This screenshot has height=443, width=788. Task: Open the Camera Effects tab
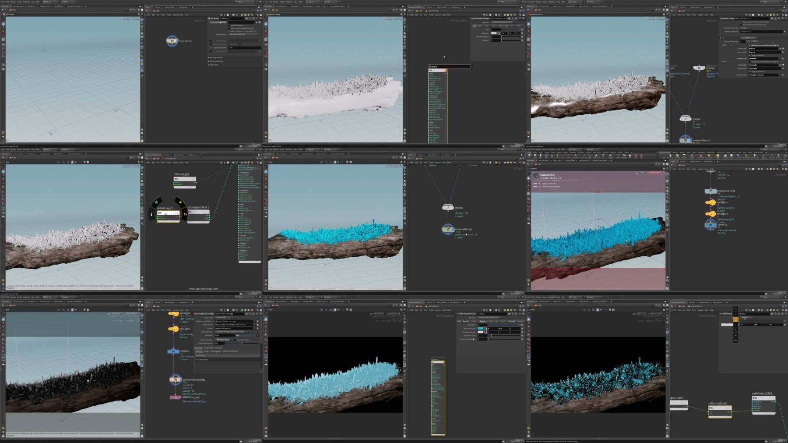215,351
